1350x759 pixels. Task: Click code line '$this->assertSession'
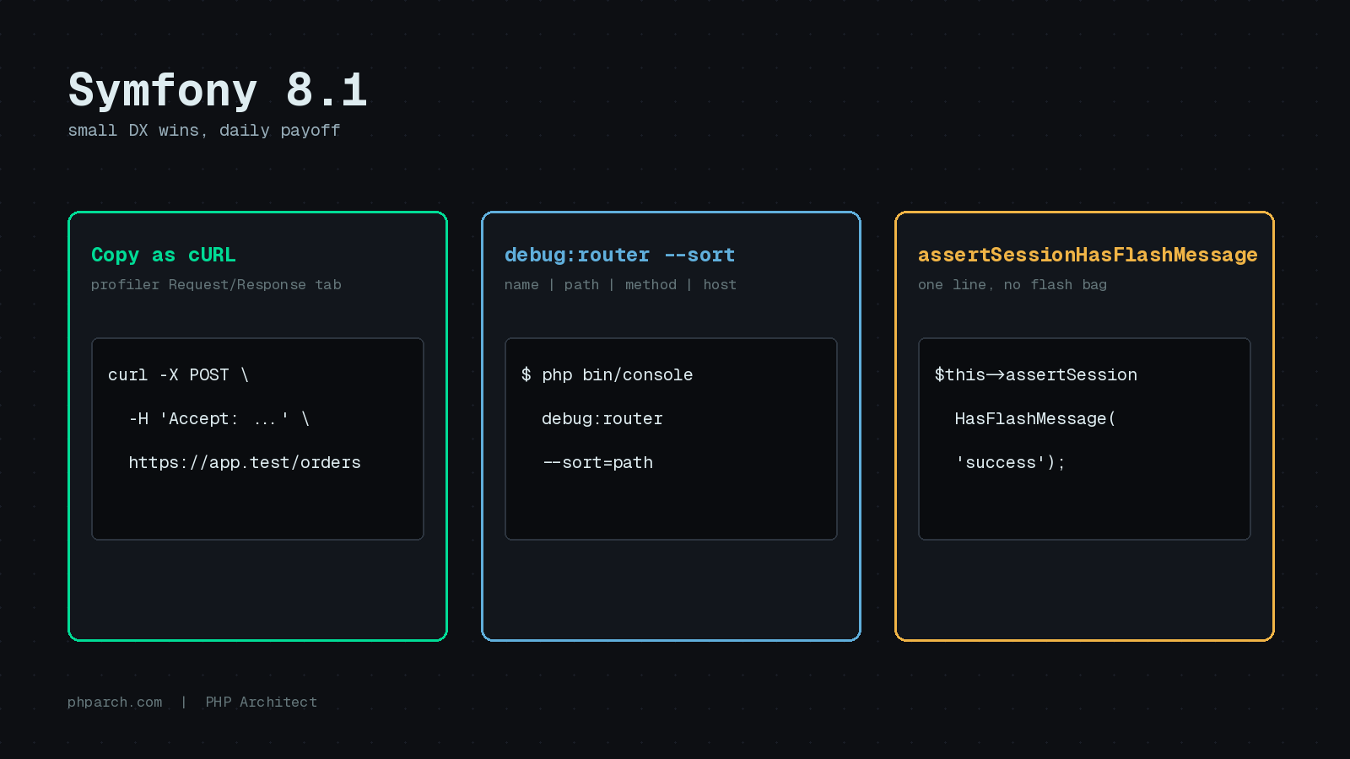pyautogui.click(x=1036, y=374)
